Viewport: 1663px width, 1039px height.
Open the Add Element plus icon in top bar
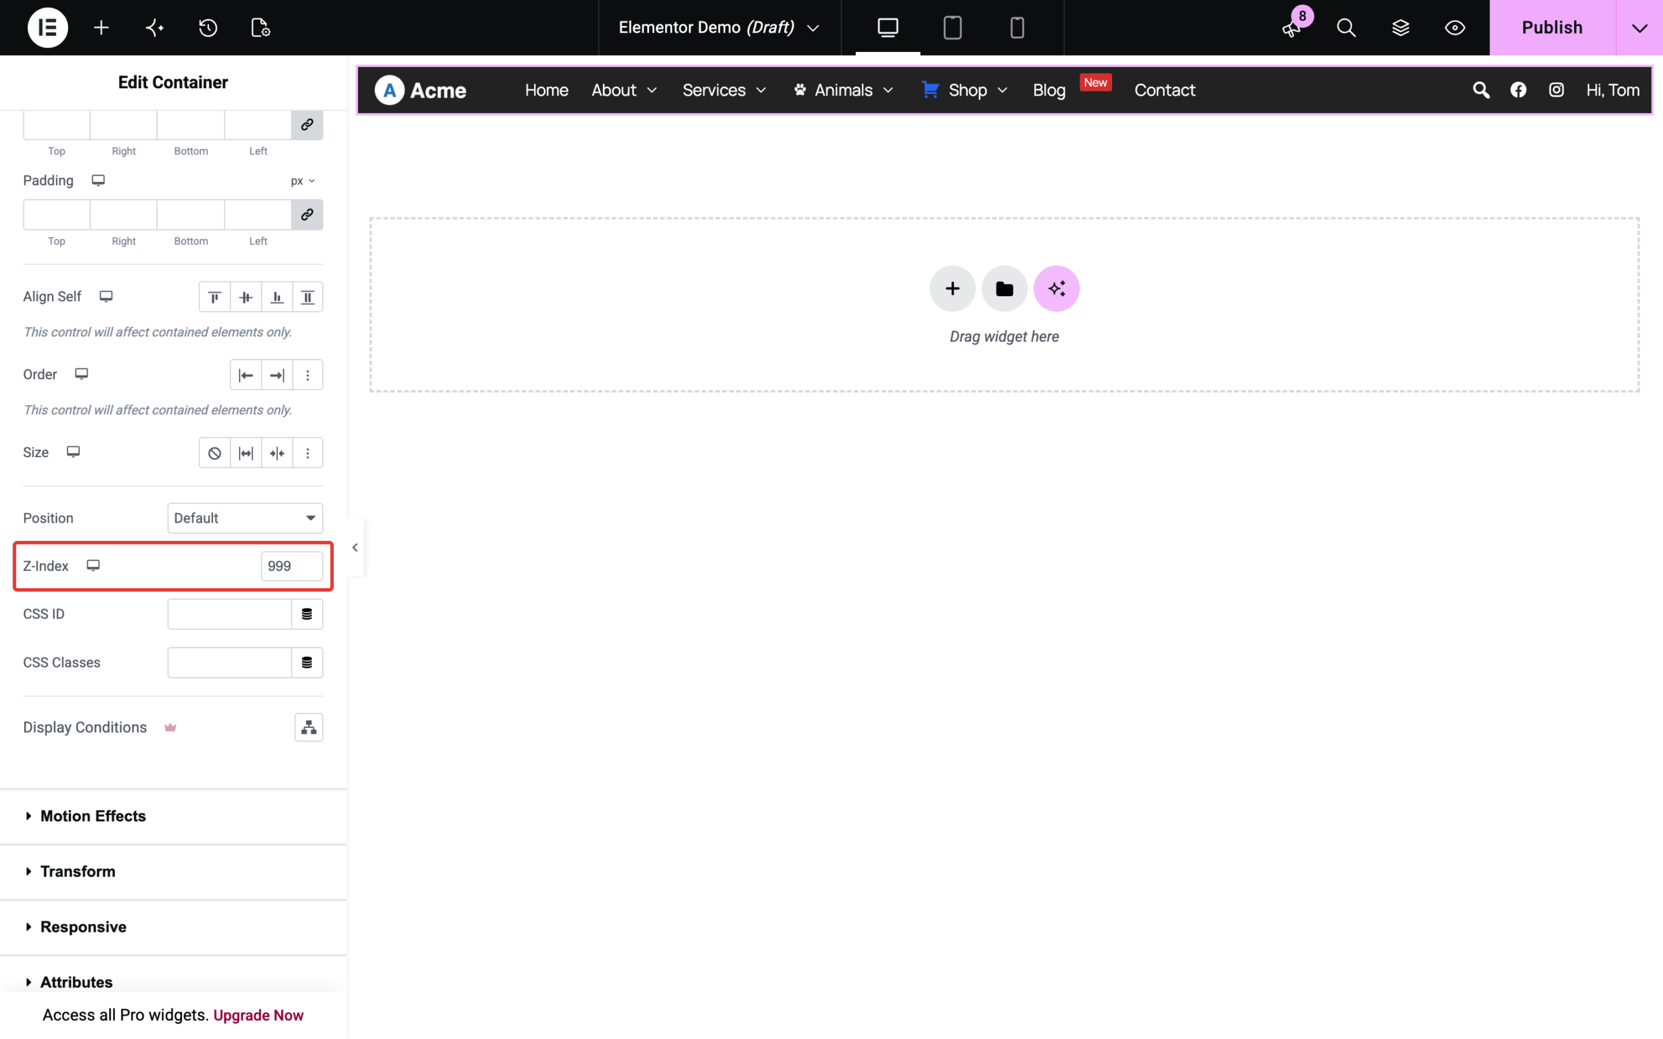click(x=101, y=27)
